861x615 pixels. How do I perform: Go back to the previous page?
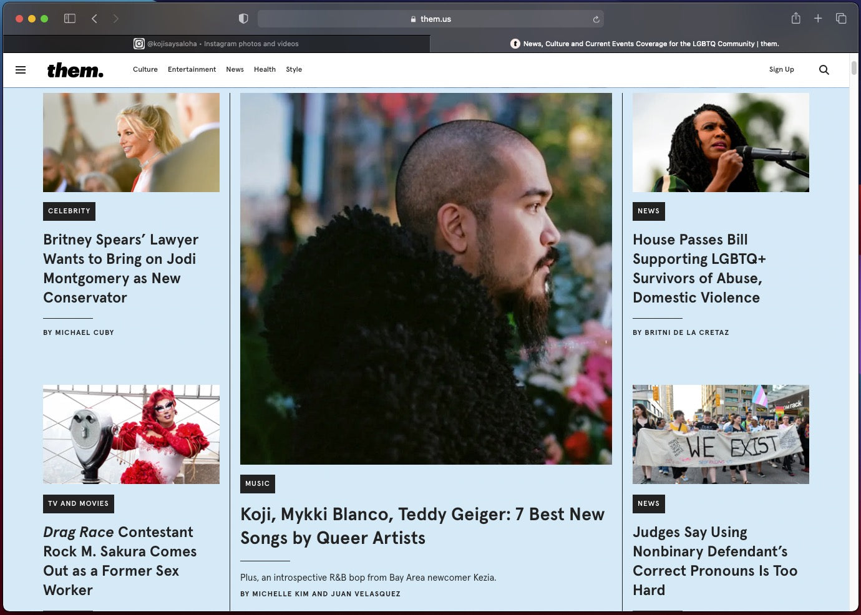(94, 19)
